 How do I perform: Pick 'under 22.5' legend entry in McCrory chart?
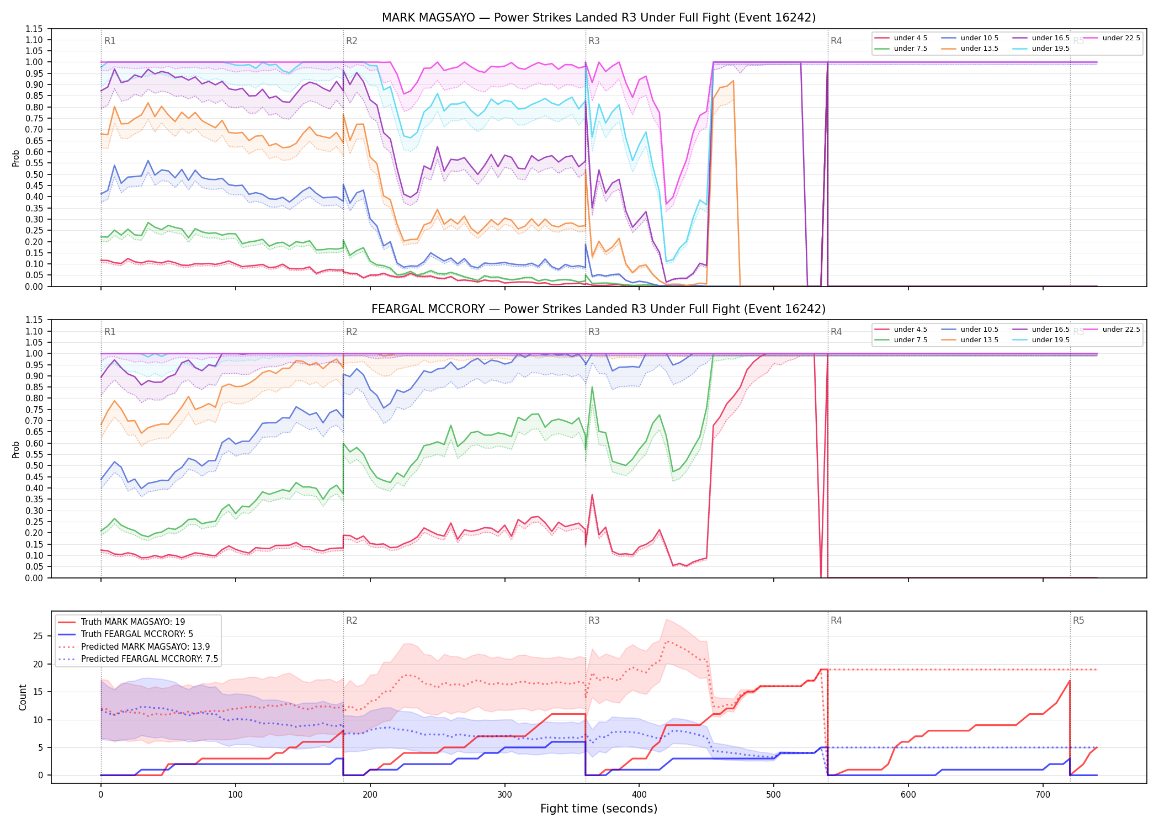[1112, 330]
